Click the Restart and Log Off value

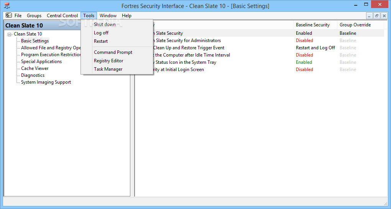coord(315,48)
